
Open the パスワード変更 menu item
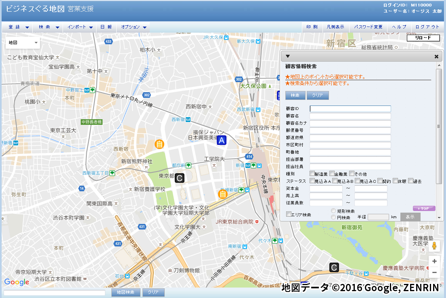pyautogui.click(x=368, y=27)
